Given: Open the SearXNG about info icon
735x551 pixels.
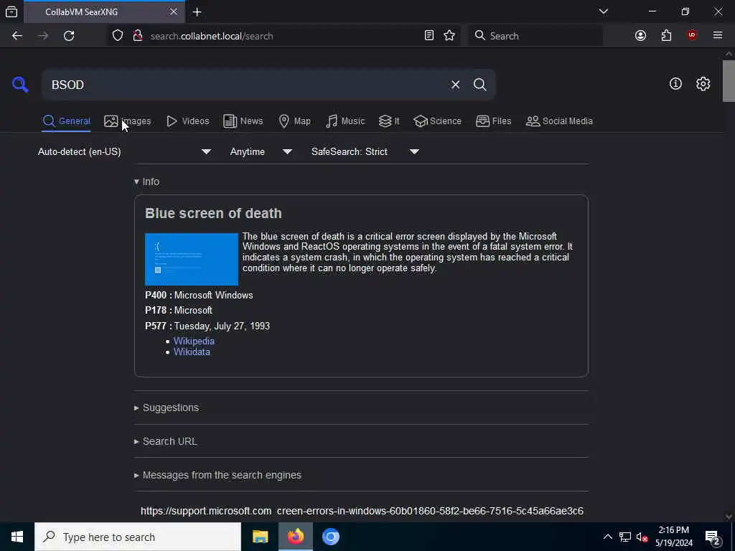Looking at the screenshot, I should click(x=675, y=84).
